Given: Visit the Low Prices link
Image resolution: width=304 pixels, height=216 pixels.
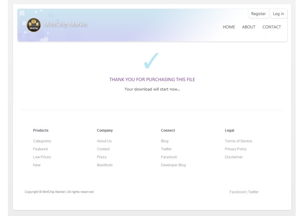Looking at the screenshot, I should (42, 157).
